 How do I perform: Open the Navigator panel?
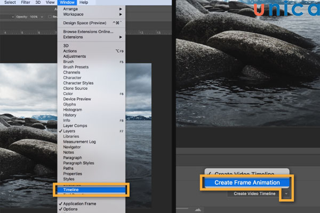point(91,147)
